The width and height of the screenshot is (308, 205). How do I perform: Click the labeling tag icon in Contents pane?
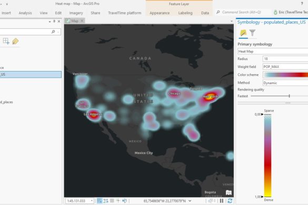15,41
